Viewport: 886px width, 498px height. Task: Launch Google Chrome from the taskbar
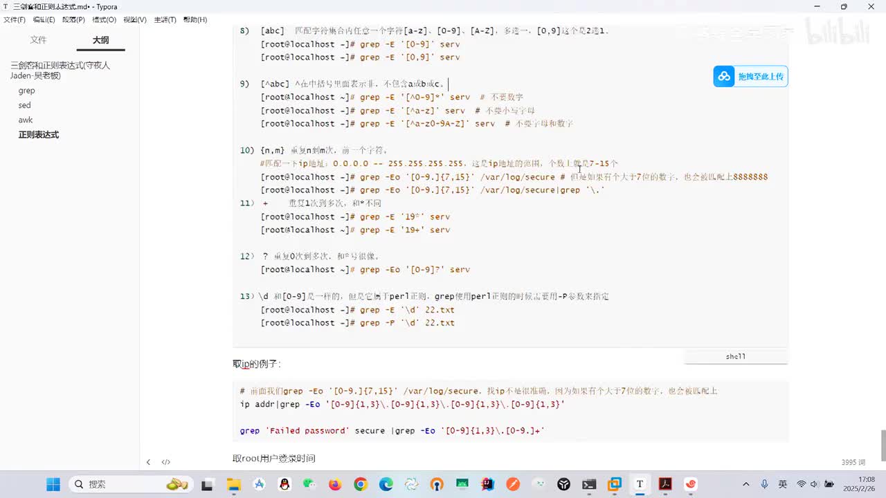click(x=361, y=484)
